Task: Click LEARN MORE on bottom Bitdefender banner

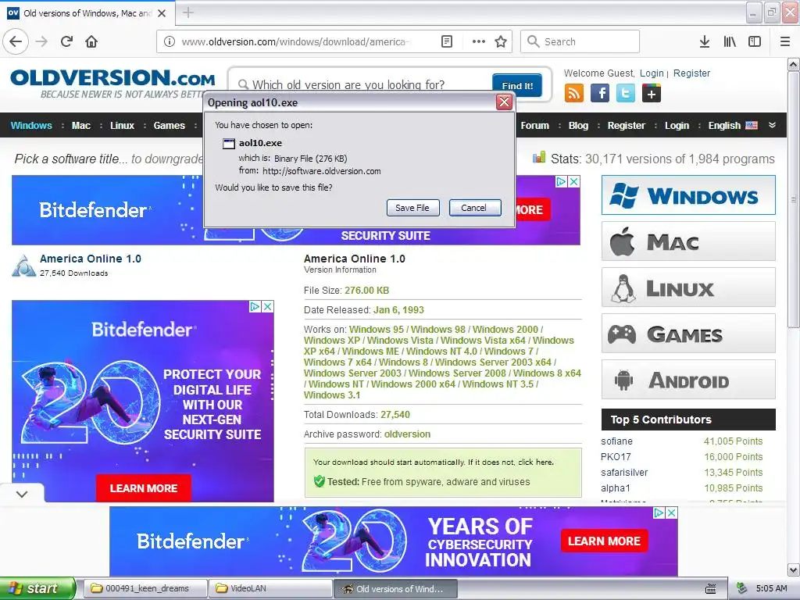Action: click(604, 541)
